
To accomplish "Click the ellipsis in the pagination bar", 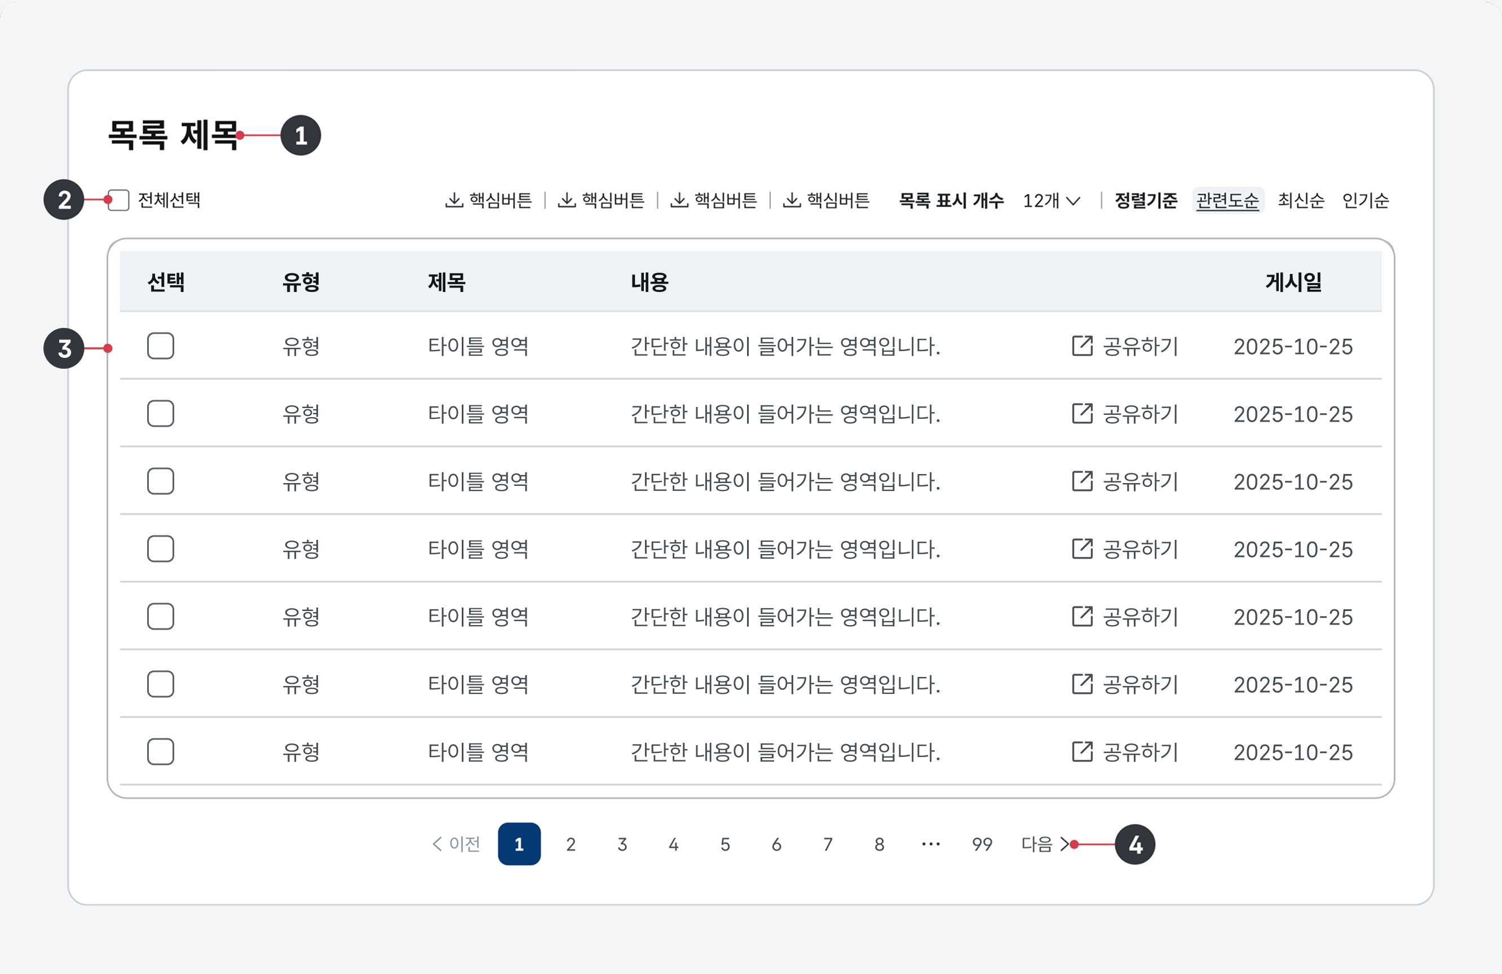I will pyautogui.click(x=930, y=843).
